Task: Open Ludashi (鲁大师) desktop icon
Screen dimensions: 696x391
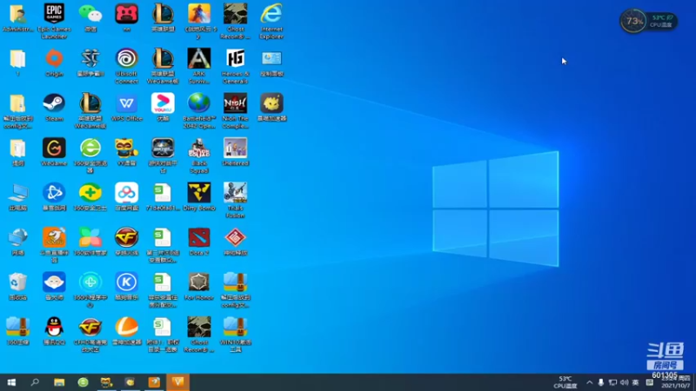Action: 54,287
